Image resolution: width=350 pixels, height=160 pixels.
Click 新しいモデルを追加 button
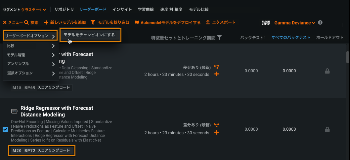[65, 22]
